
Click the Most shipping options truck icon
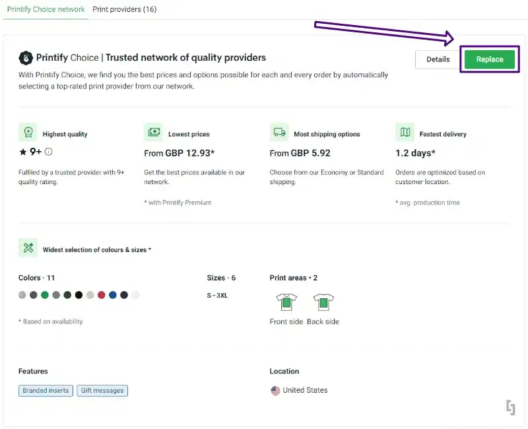(279, 133)
